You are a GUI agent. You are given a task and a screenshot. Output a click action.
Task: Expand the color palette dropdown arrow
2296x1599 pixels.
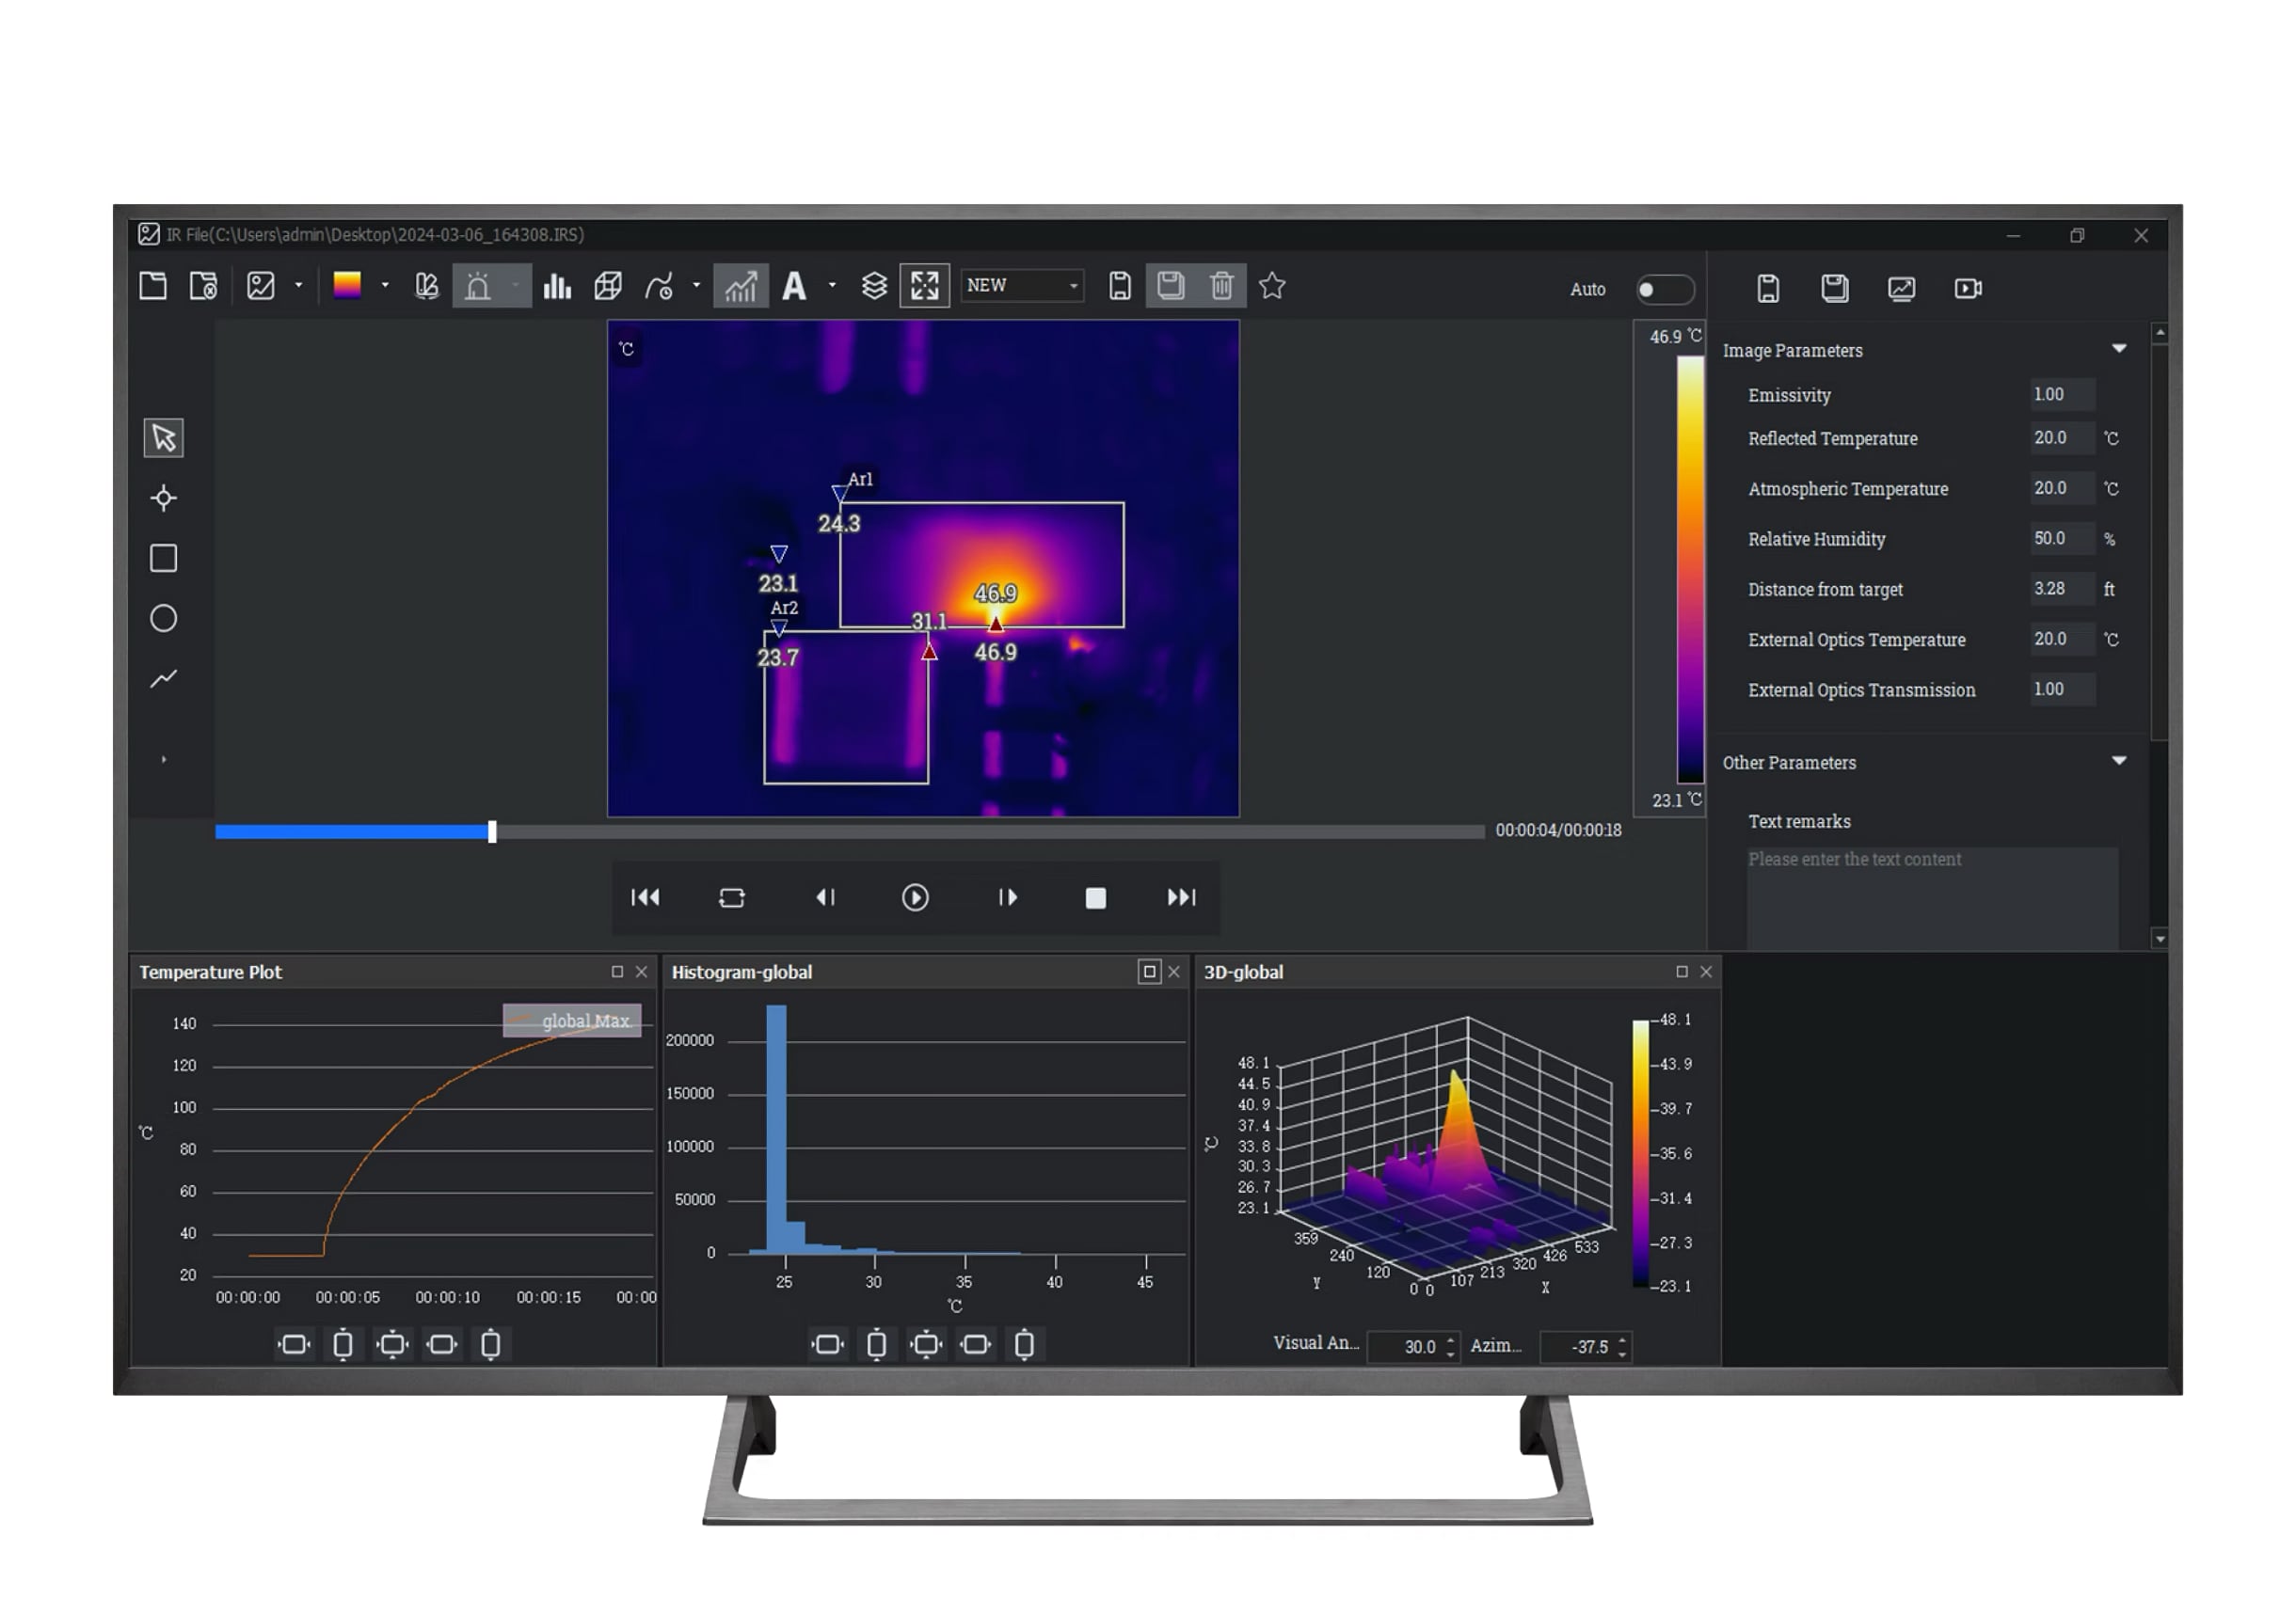[x=385, y=286]
